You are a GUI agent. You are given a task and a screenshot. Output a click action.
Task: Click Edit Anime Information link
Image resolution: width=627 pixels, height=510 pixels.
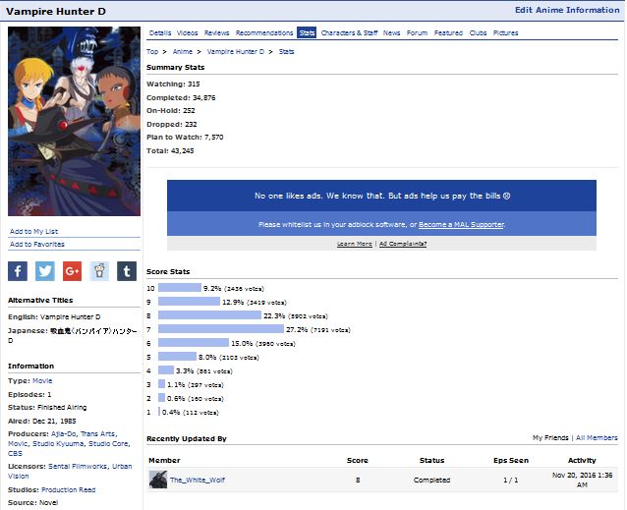(567, 11)
